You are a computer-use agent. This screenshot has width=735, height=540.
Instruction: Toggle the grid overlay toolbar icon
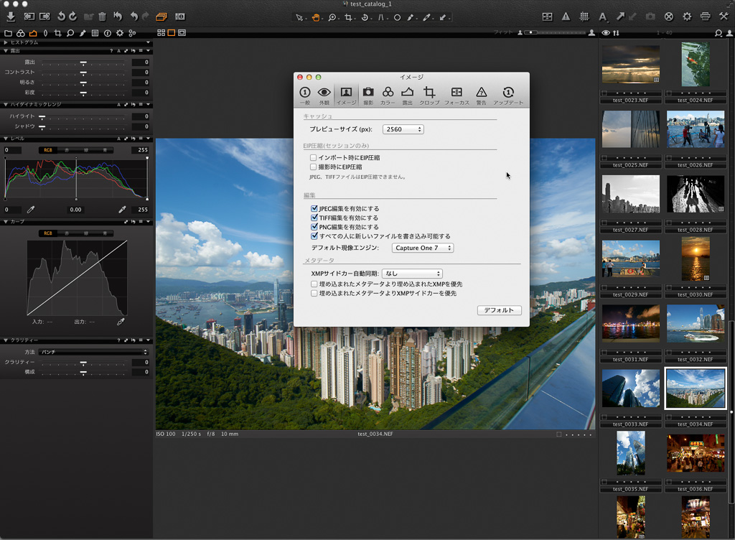[x=584, y=17]
